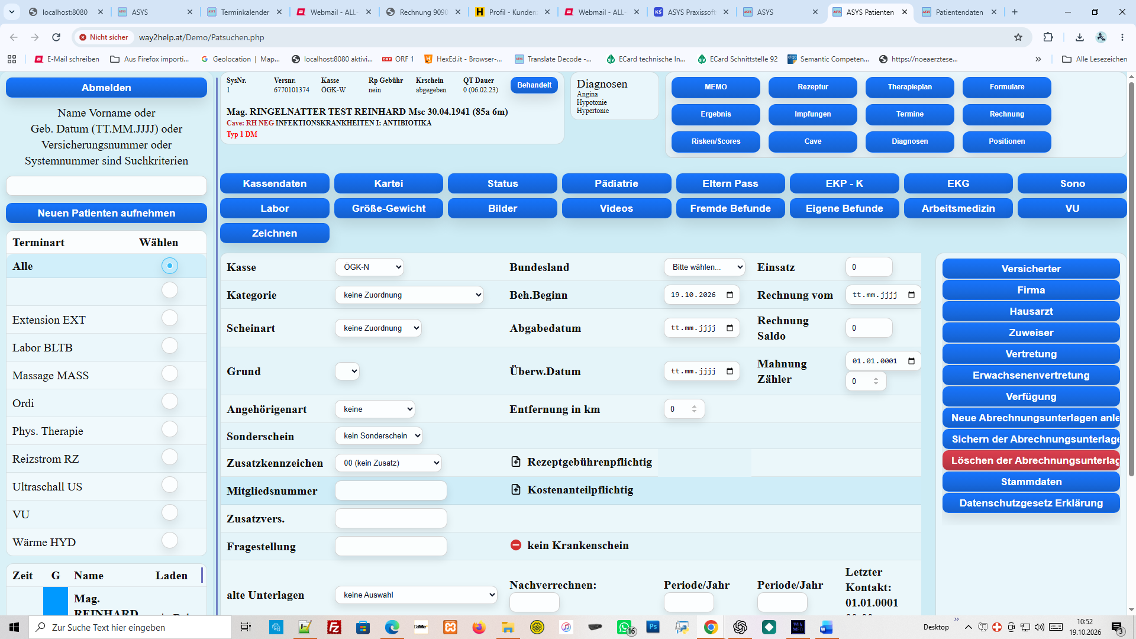The image size is (1136, 639).
Task: Open Photoshop from the Windows taskbar
Action: (x=653, y=627)
